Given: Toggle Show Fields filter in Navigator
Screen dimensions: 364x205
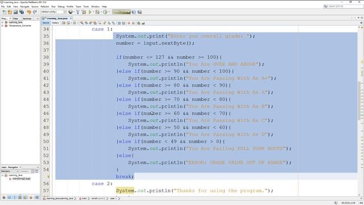Looking at the screenshot, I should point(9,198).
